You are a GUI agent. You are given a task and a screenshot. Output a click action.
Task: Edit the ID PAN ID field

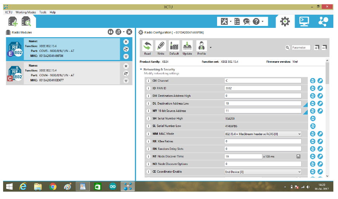coord(263,88)
